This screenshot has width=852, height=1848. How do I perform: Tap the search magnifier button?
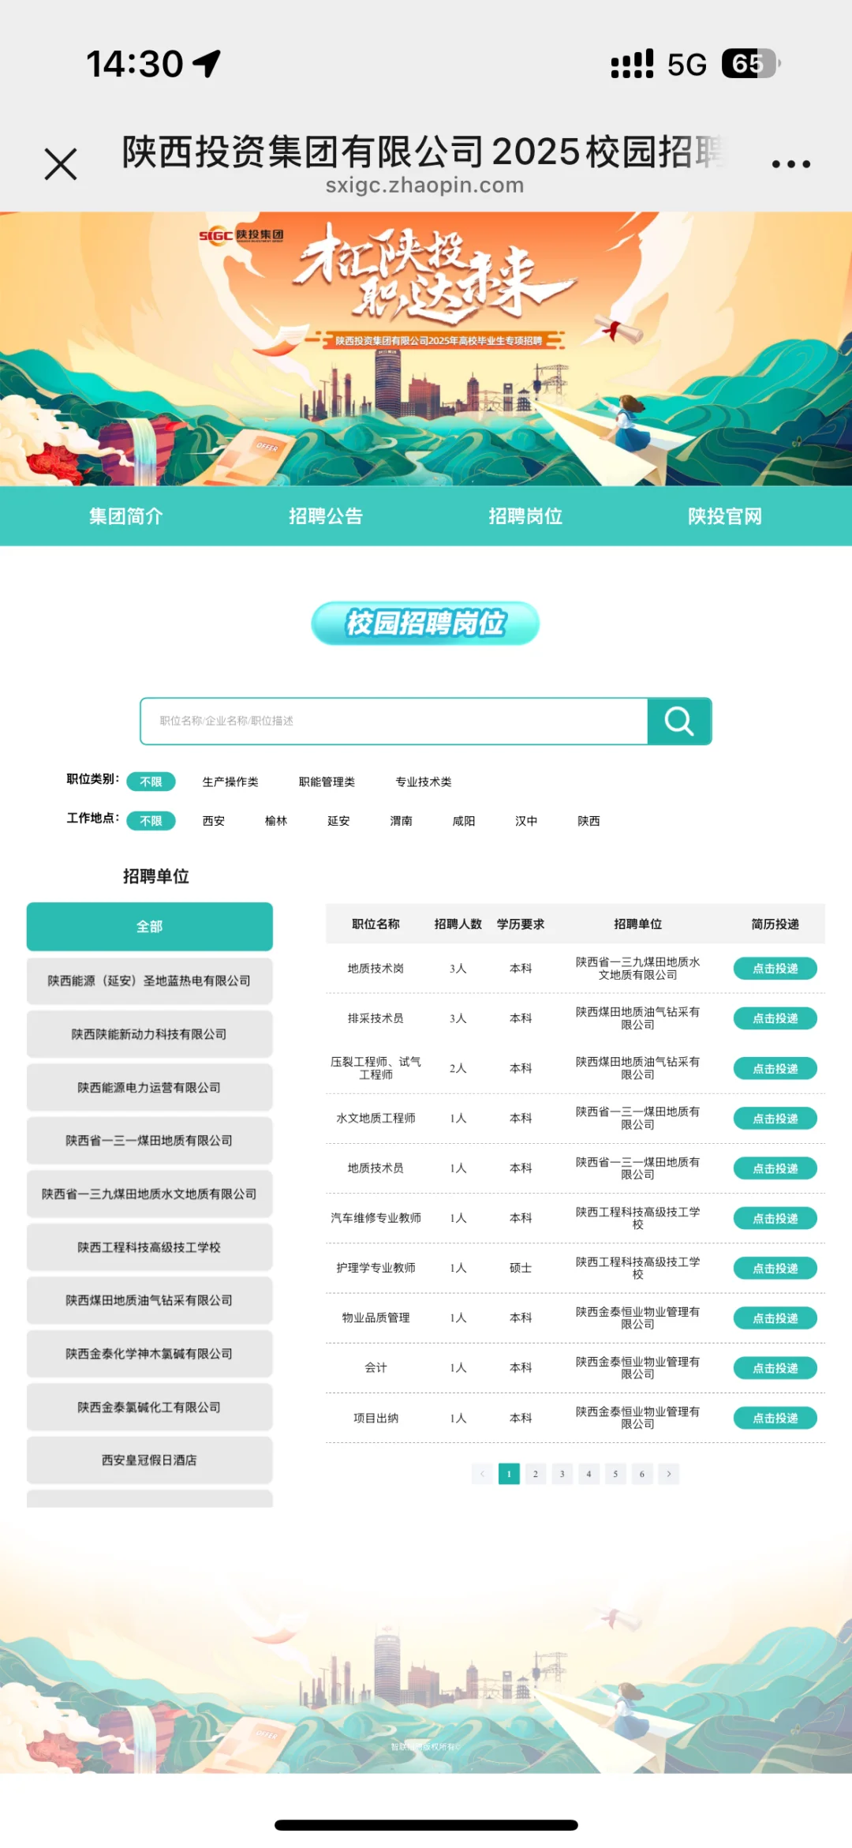pos(679,721)
